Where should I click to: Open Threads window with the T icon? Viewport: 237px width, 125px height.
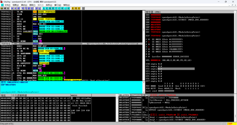[56, 8]
